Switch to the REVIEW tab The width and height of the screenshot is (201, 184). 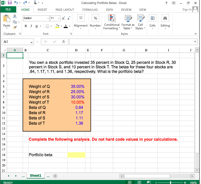pos(126,10)
